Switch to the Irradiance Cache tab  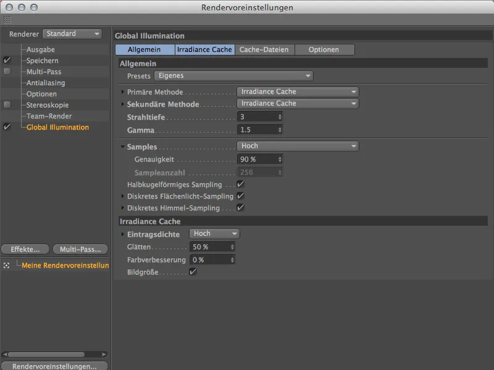point(205,50)
